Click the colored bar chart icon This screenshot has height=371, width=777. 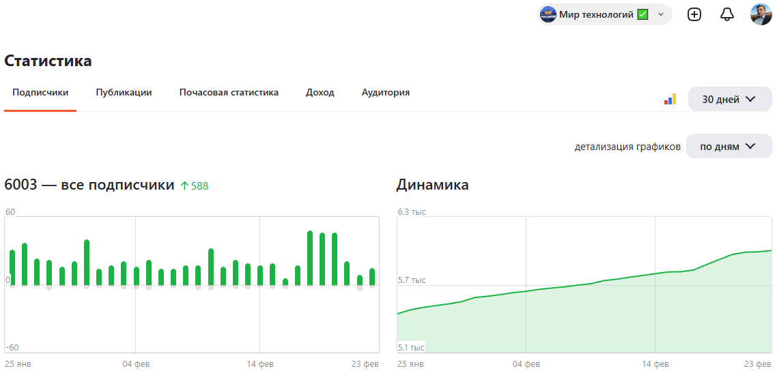[x=670, y=100]
